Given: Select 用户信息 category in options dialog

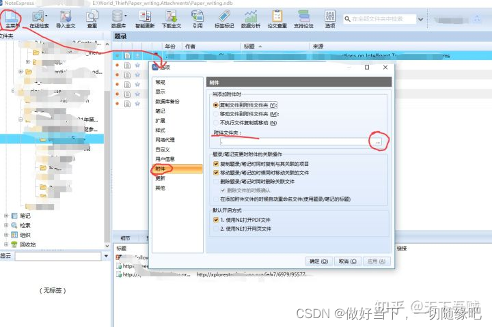Looking at the screenshot, I should 177,159.
